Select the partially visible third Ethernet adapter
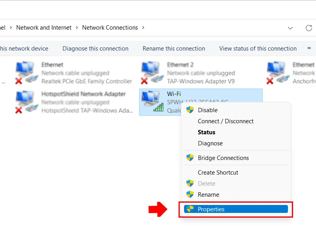The height and width of the screenshot is (237, 316). click(291, 73)
